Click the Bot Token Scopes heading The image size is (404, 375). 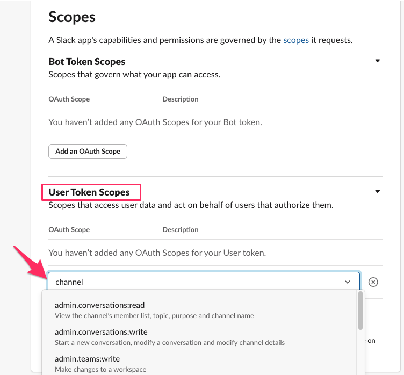(x=87, y=62)
